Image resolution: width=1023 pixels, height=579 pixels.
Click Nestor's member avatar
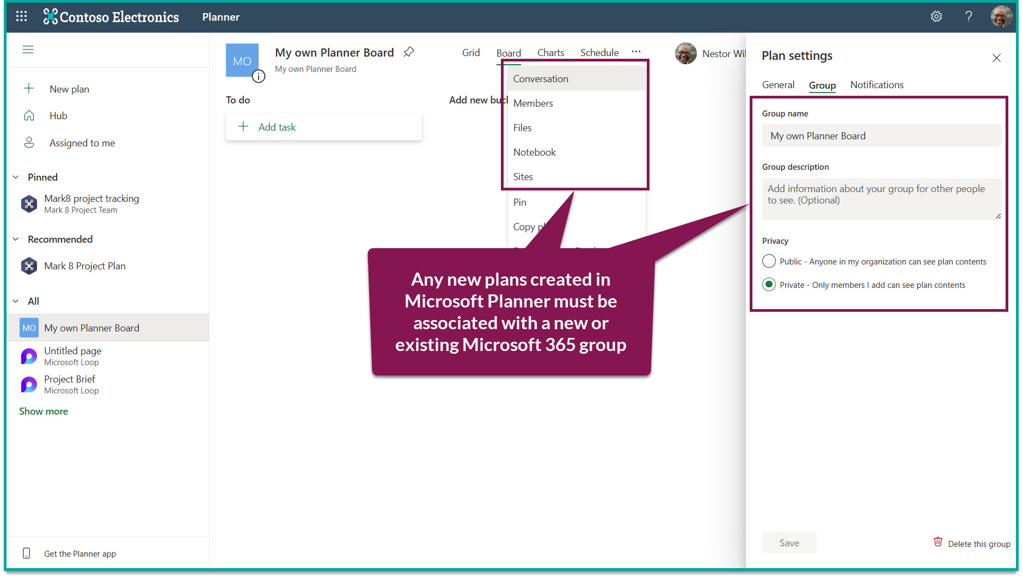[686, 53]
